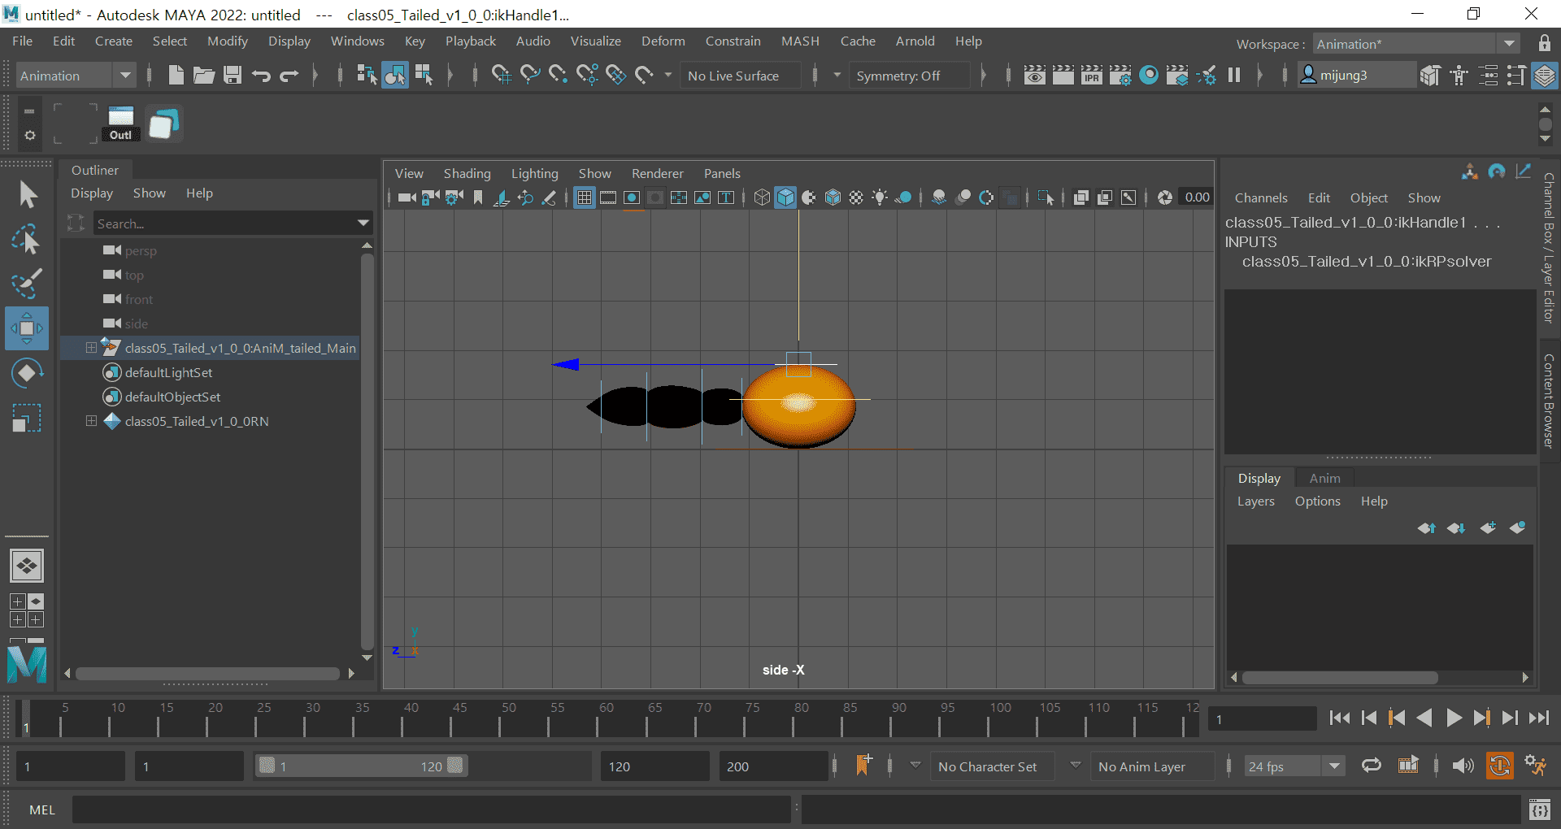Open the viewport Shading menu
1561x829 pixels.
pos(467,173)
